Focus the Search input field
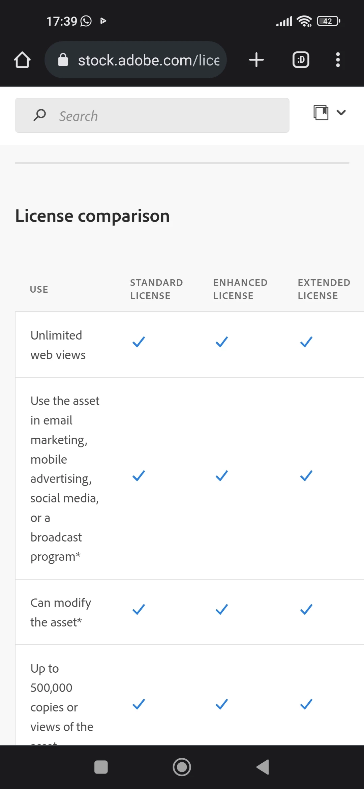 click(152, 115)
